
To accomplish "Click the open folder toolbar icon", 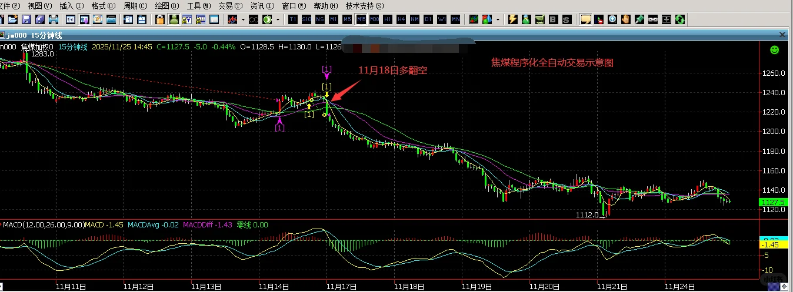I will (x=12, y=19).
